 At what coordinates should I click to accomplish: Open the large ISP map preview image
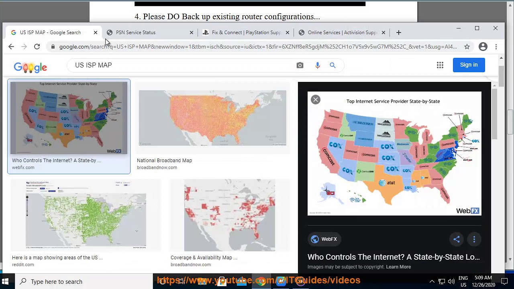coord(394,153)
